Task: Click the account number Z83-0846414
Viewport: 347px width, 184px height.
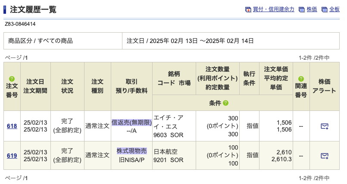Action: [x=20, y=24]
